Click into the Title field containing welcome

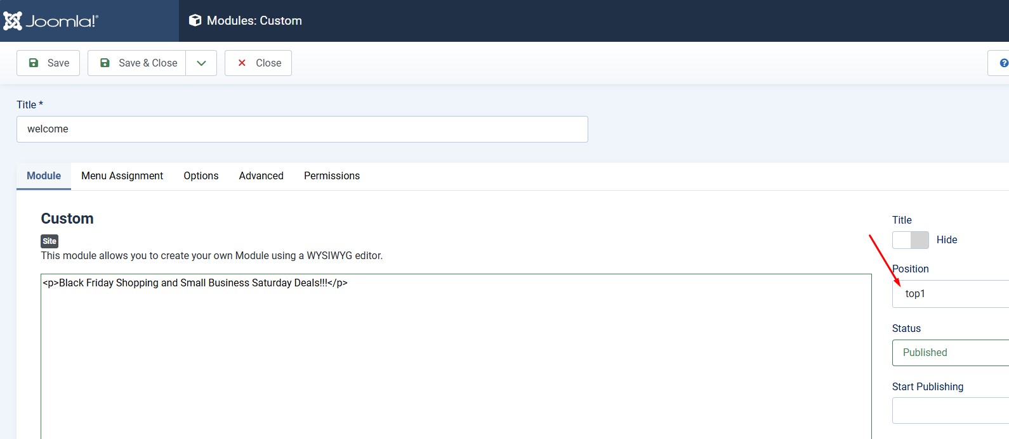(x=302, y=129)
